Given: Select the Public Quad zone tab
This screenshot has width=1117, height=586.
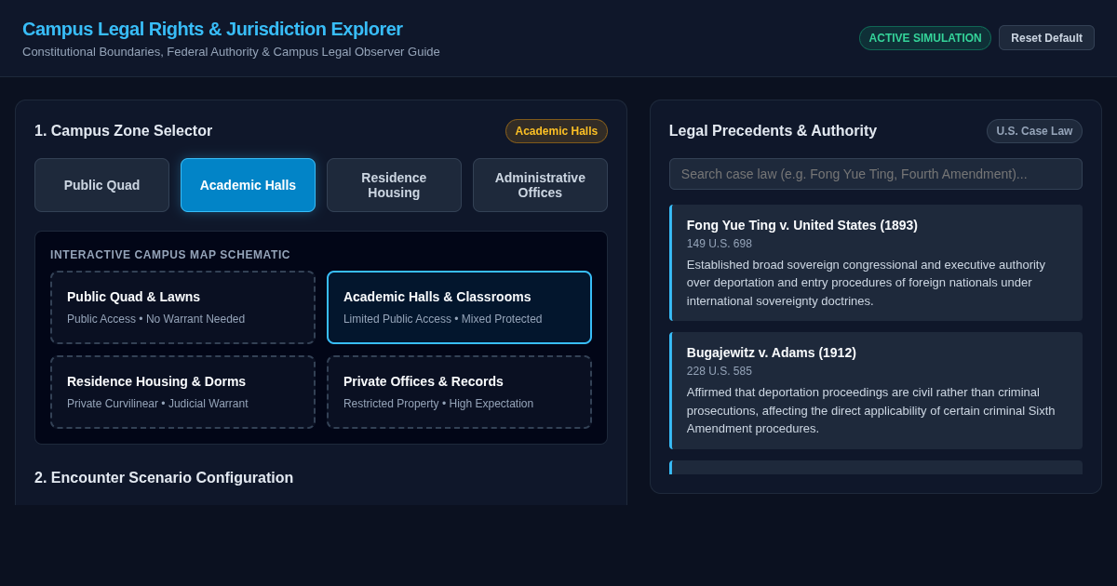Looking at the screenshot, I should tap(101, 185).
